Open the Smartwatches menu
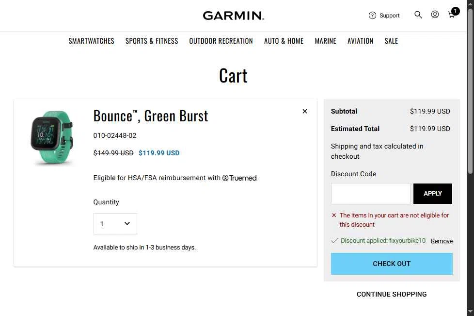 [x=91, y=41]
